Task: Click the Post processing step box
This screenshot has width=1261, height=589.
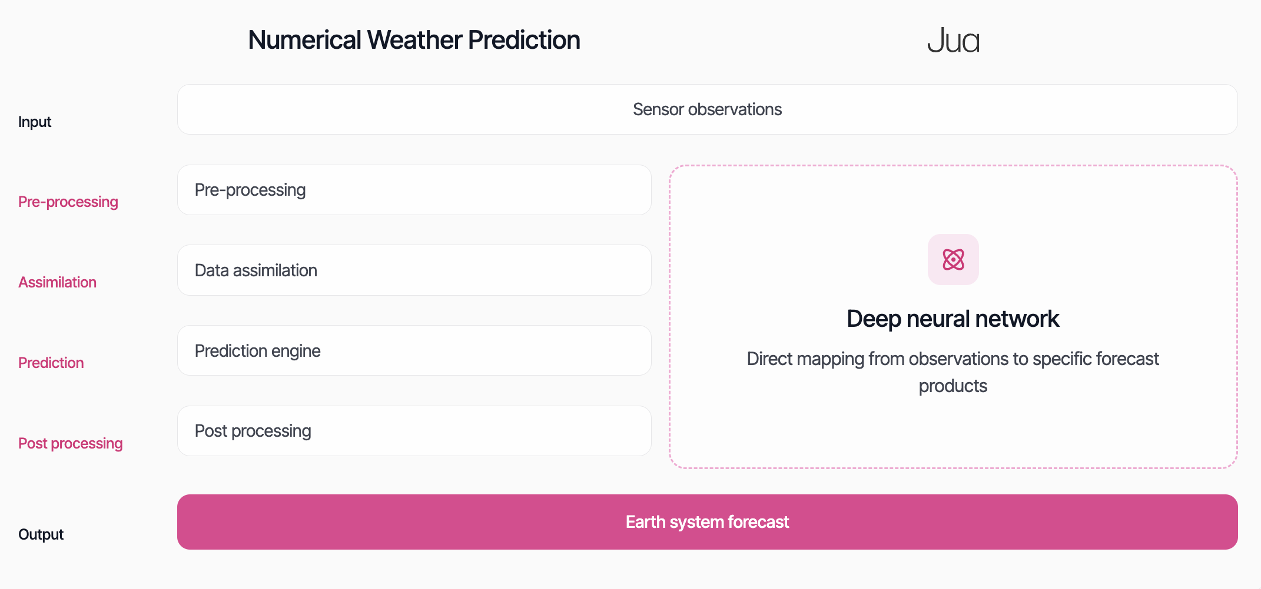Action: tap(414, 431)
